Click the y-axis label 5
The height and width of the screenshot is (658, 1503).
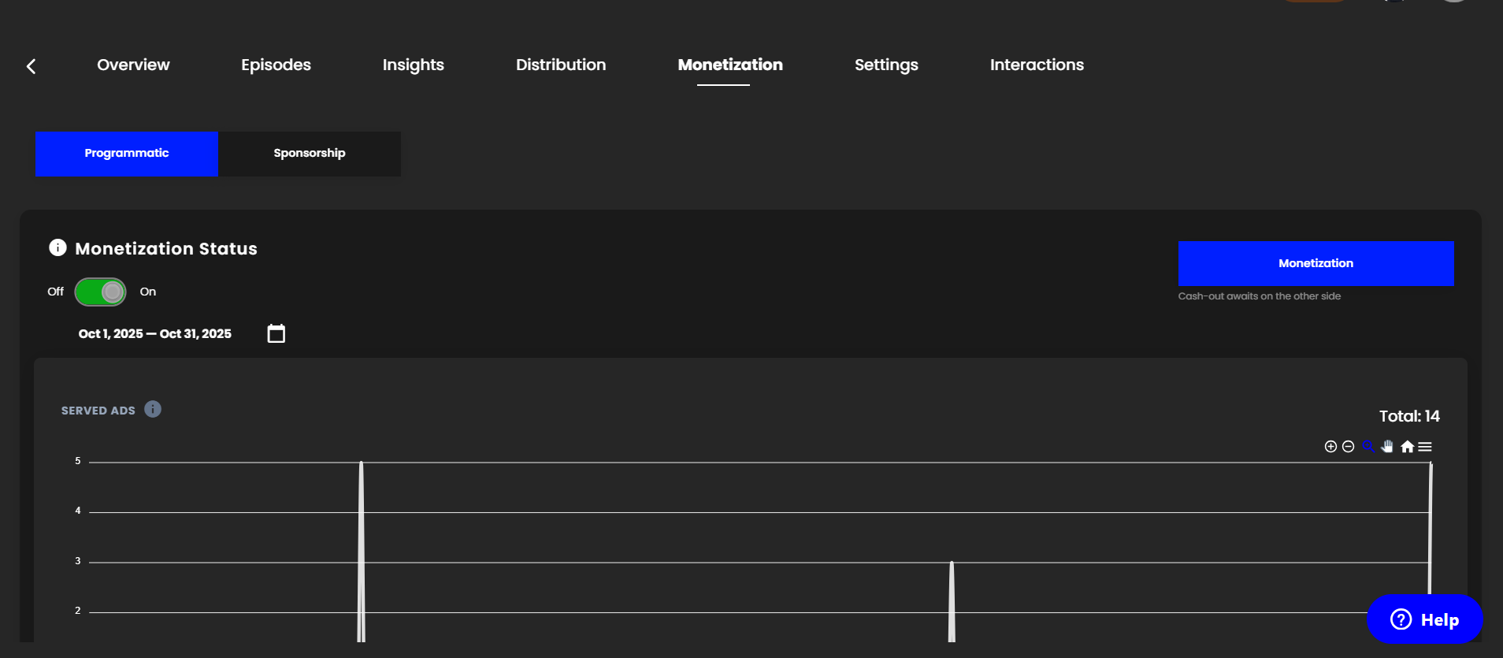(78, 461)
